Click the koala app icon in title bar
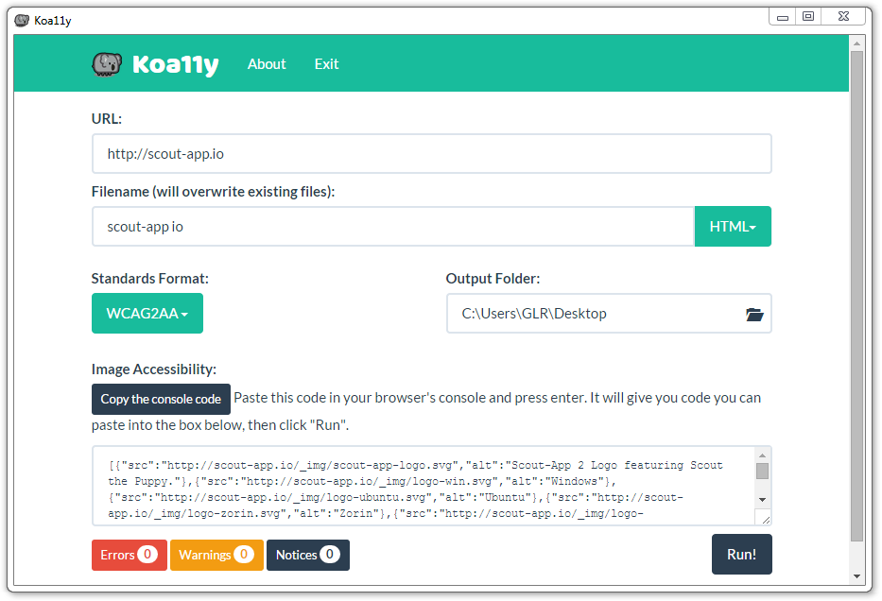882x601 pixels. pos(21,19)
